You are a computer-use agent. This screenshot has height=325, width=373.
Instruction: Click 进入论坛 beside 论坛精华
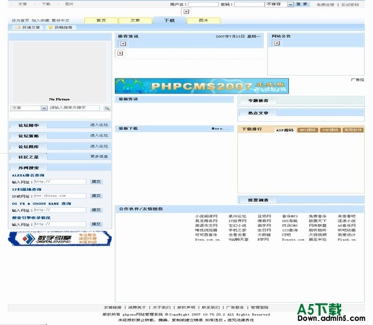pos(99,125)
